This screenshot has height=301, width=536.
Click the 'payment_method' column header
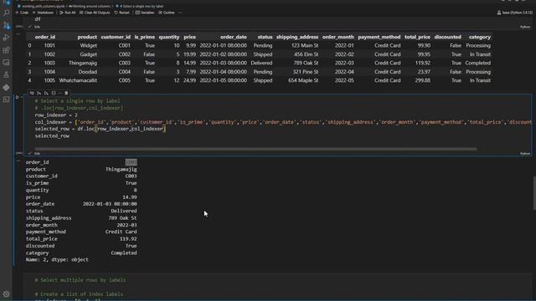[x=379, y=37]
